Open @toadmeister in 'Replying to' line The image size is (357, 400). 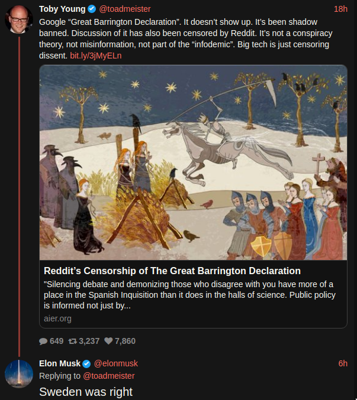pyautogui.click(x=109, y=376)
